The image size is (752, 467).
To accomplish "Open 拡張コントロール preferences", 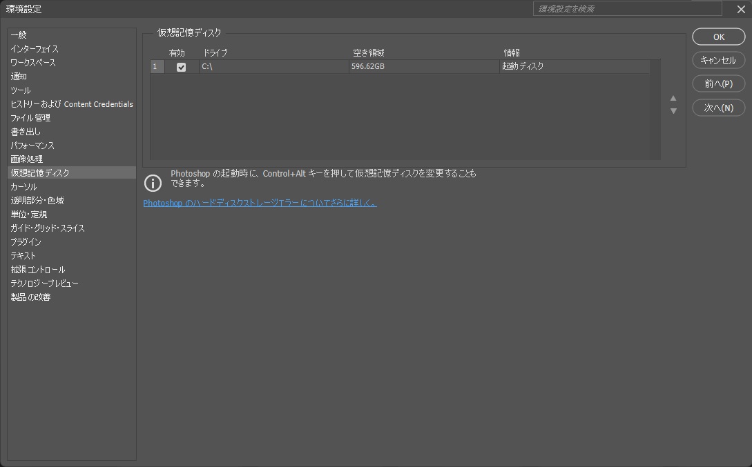I will tap(72, 270).
